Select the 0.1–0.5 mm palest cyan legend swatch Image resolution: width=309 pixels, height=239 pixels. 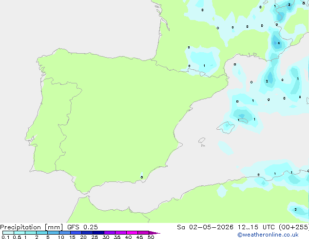point(8,233)
